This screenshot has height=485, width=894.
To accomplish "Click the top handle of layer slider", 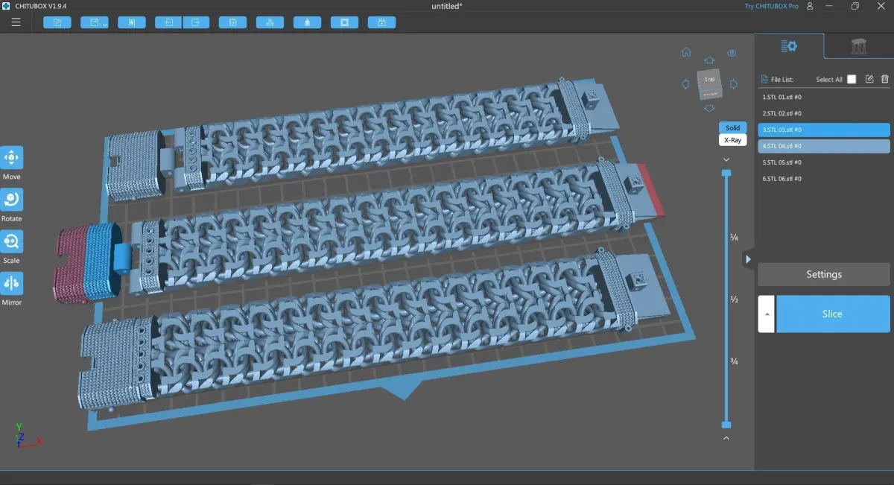I will 726,173.
